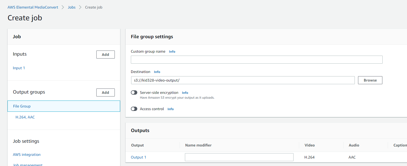Browse for S3 destination
The width and height of the screenshot is (407, 166).
point(370,80)
